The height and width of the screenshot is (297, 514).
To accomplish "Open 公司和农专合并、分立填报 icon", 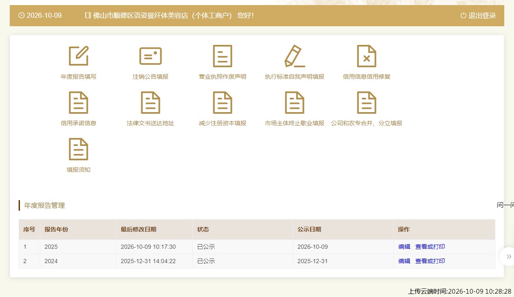I will click(367, 102).
